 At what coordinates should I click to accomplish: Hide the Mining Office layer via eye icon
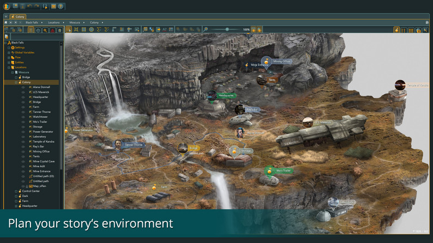[x=23, y=151]
